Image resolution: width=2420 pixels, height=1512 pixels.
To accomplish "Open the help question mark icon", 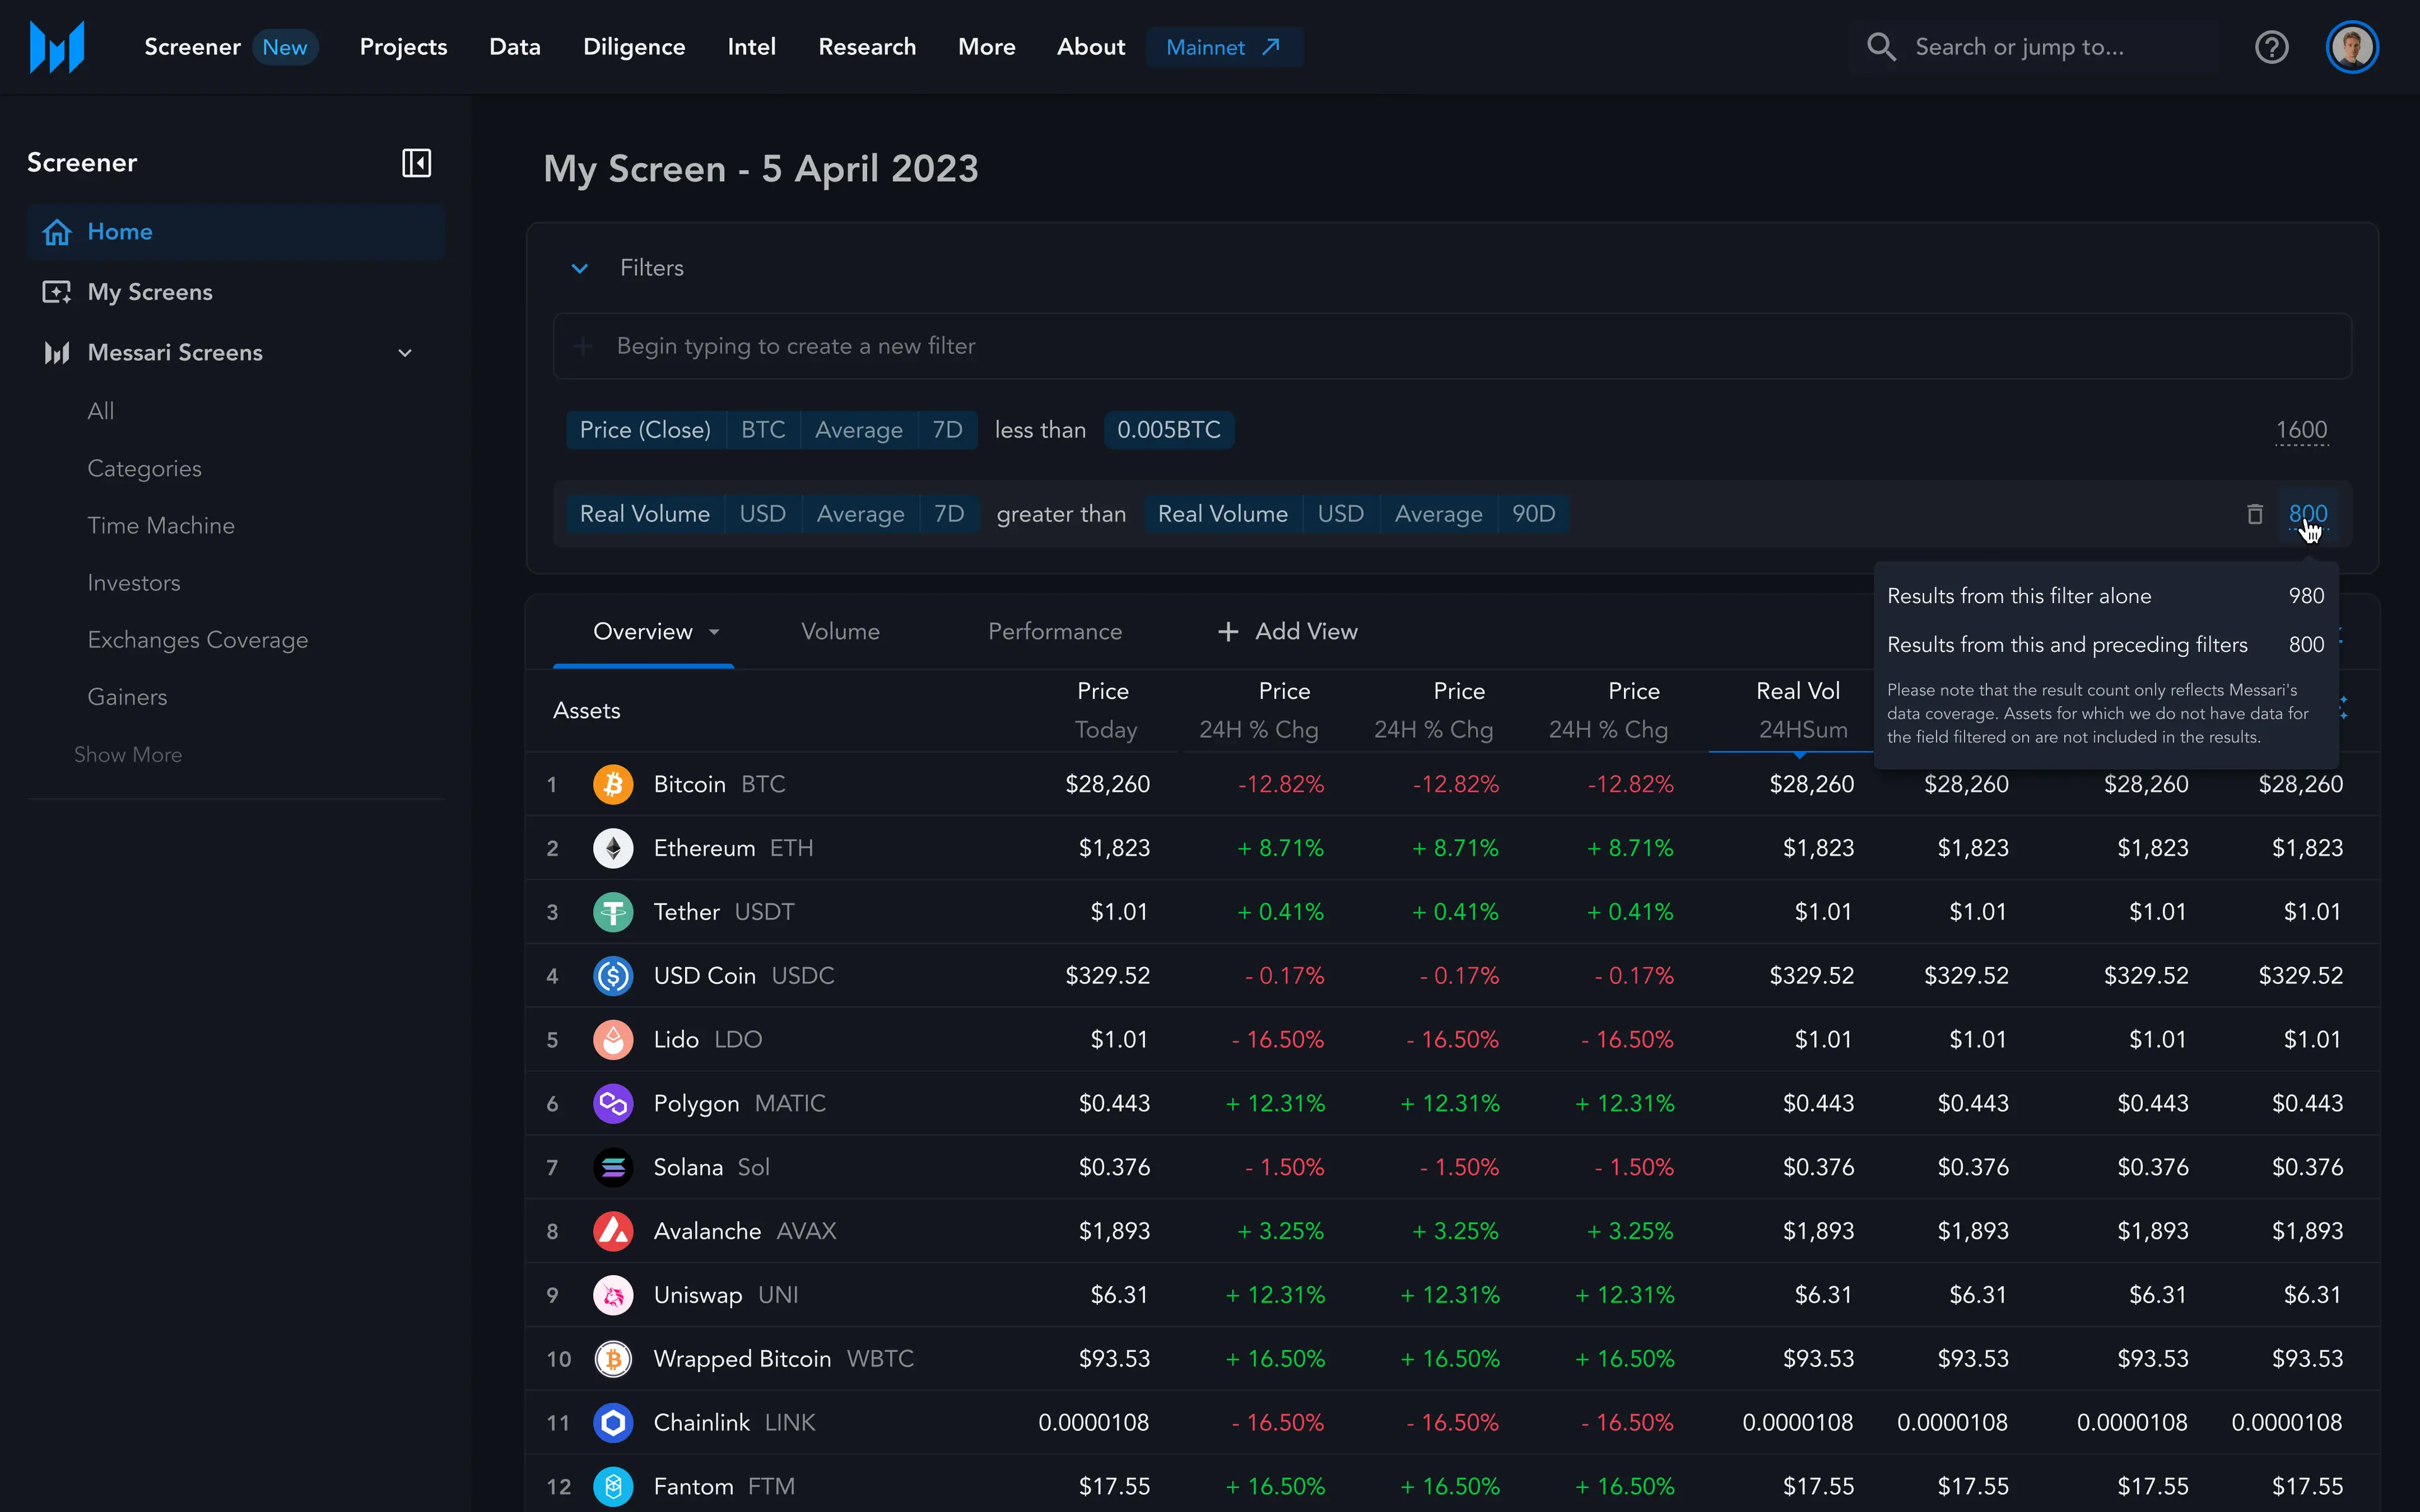I will 2271,47.
